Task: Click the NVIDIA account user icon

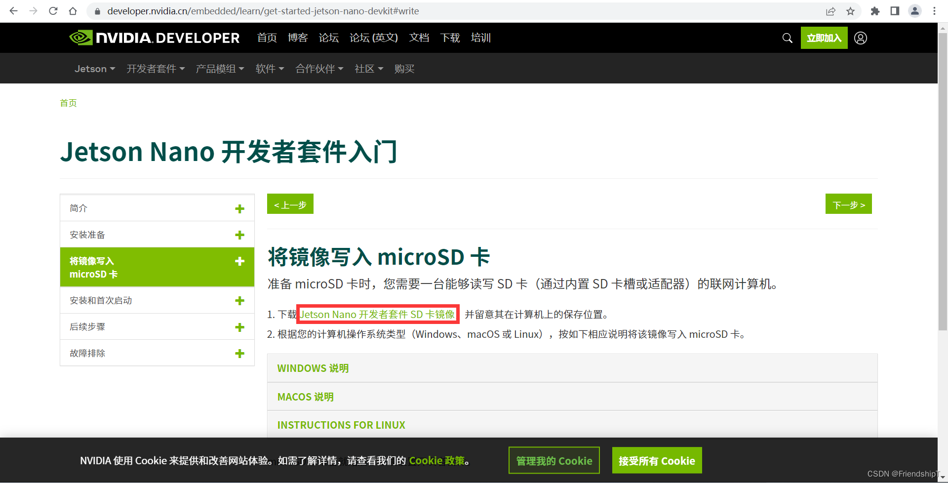Action: pos(861,38)
